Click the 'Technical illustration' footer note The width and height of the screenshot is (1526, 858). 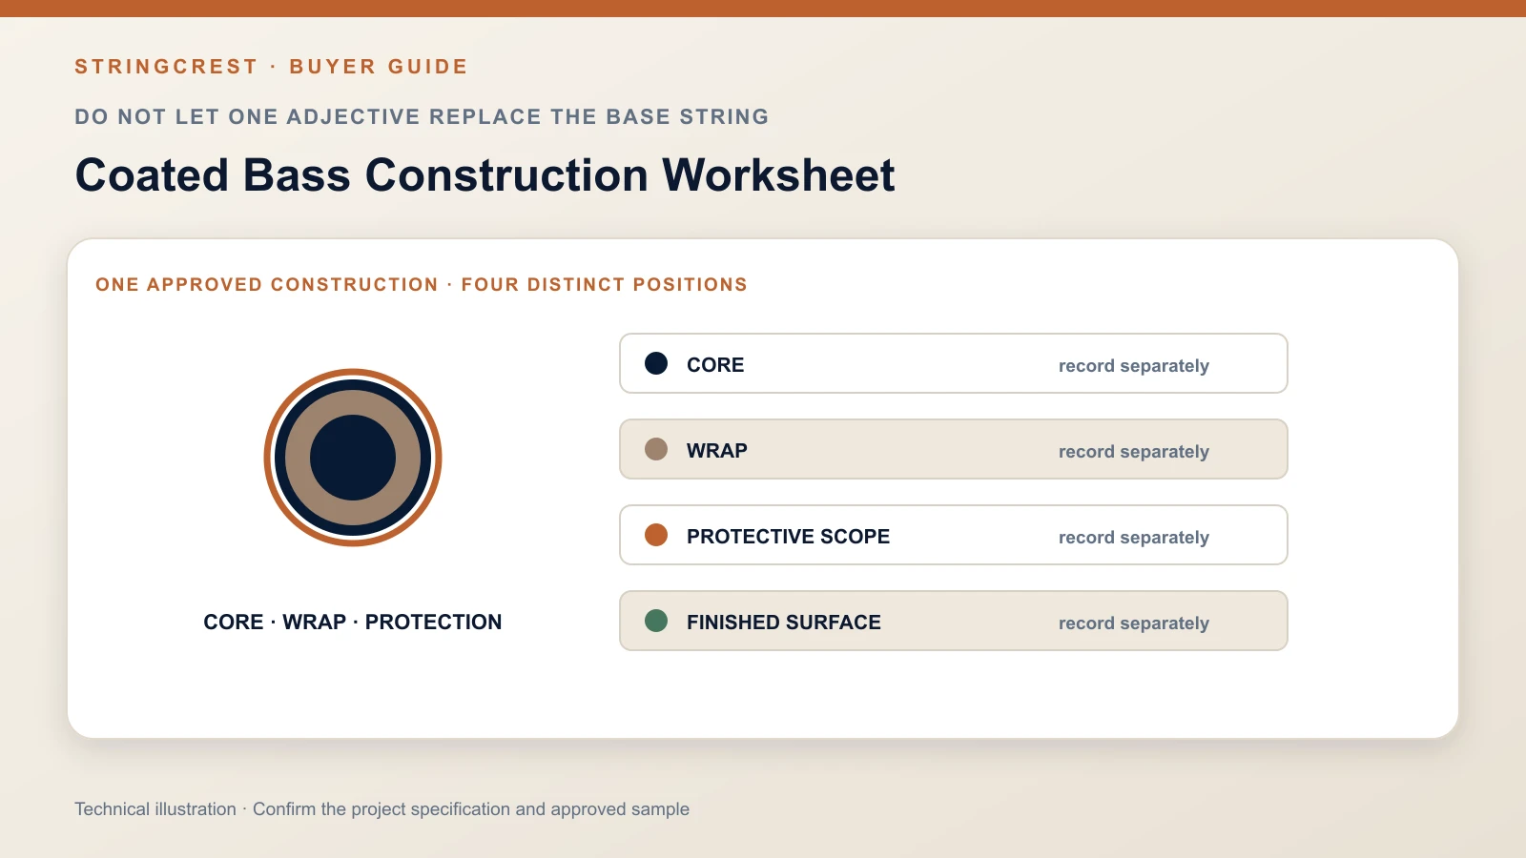(381, 809)
